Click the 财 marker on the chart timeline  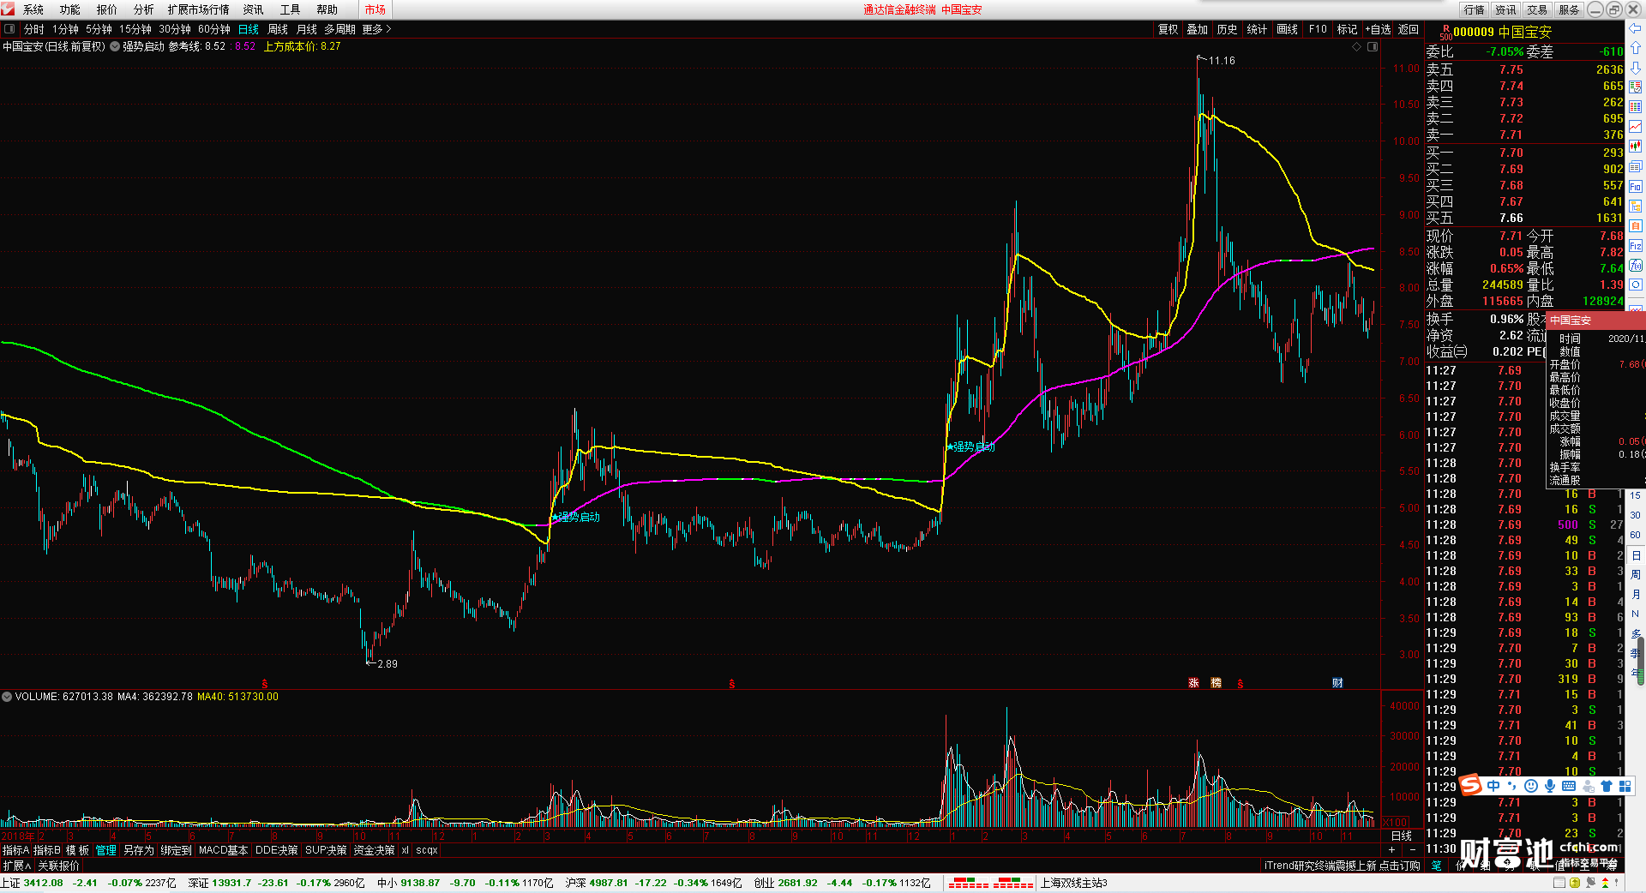1337,683
